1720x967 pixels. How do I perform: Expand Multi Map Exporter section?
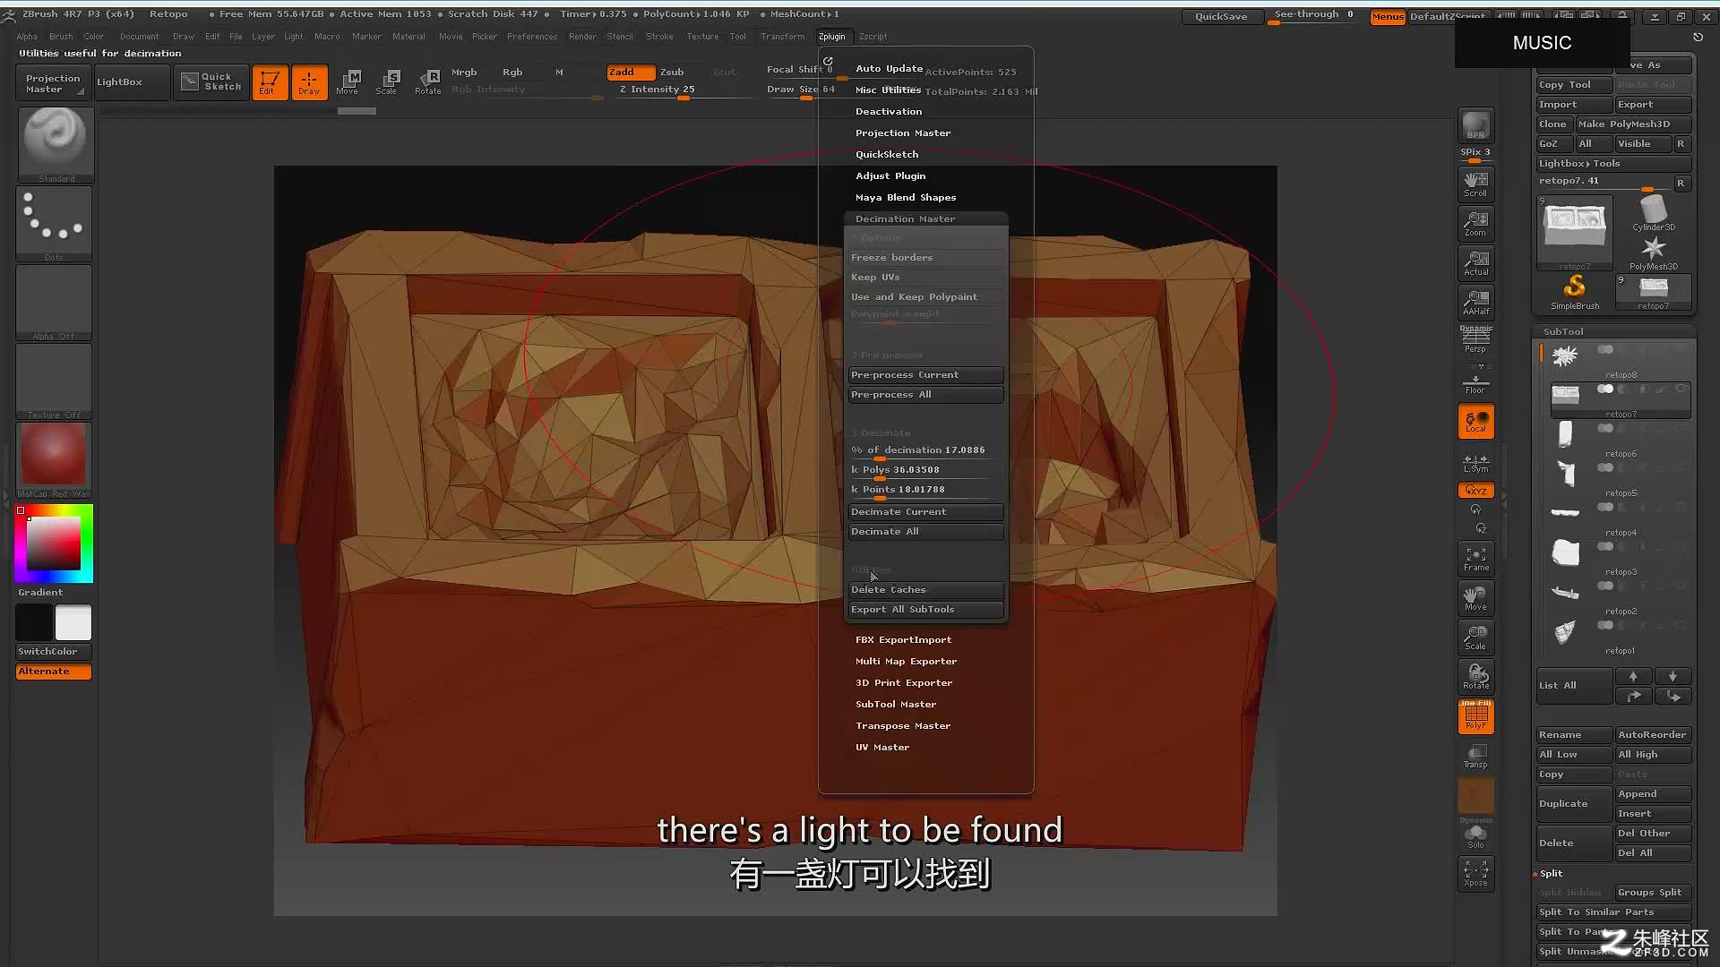click(906, 661)
